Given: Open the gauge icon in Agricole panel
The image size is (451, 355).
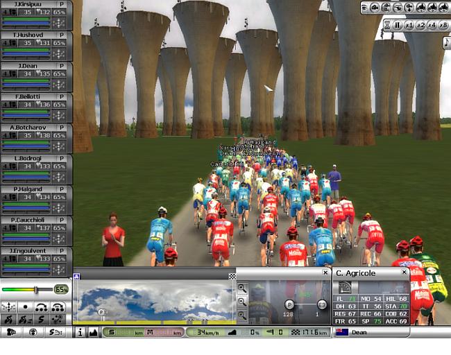Looking at the screenshot, I should [x=345, y=286].
